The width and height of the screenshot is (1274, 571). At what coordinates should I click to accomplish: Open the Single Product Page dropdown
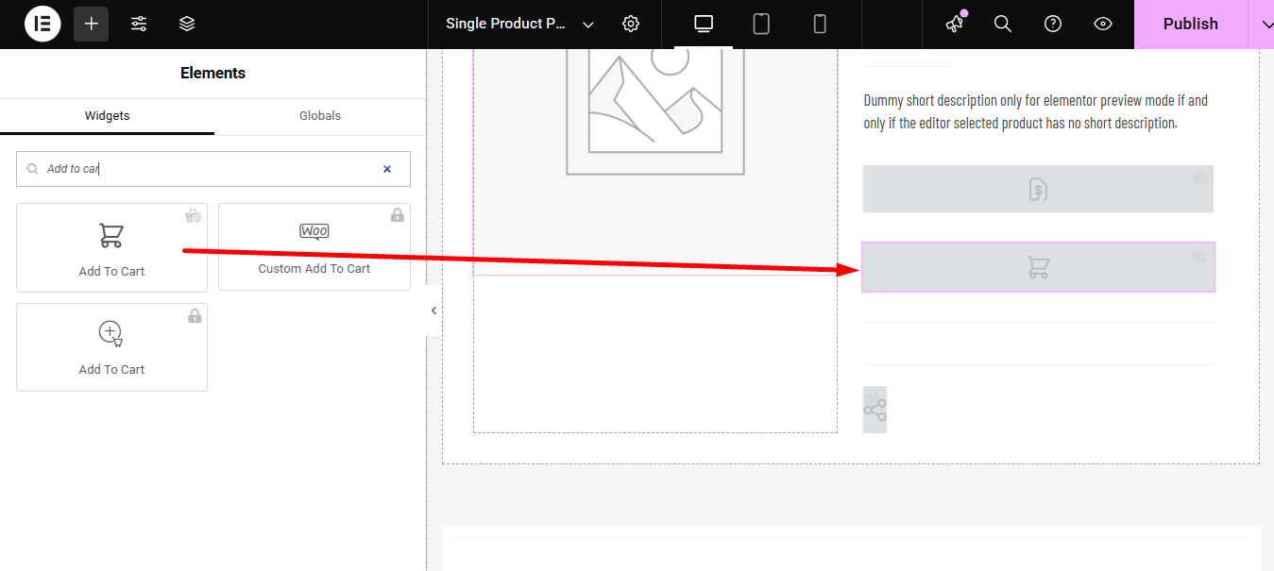[x=587, y=24]
